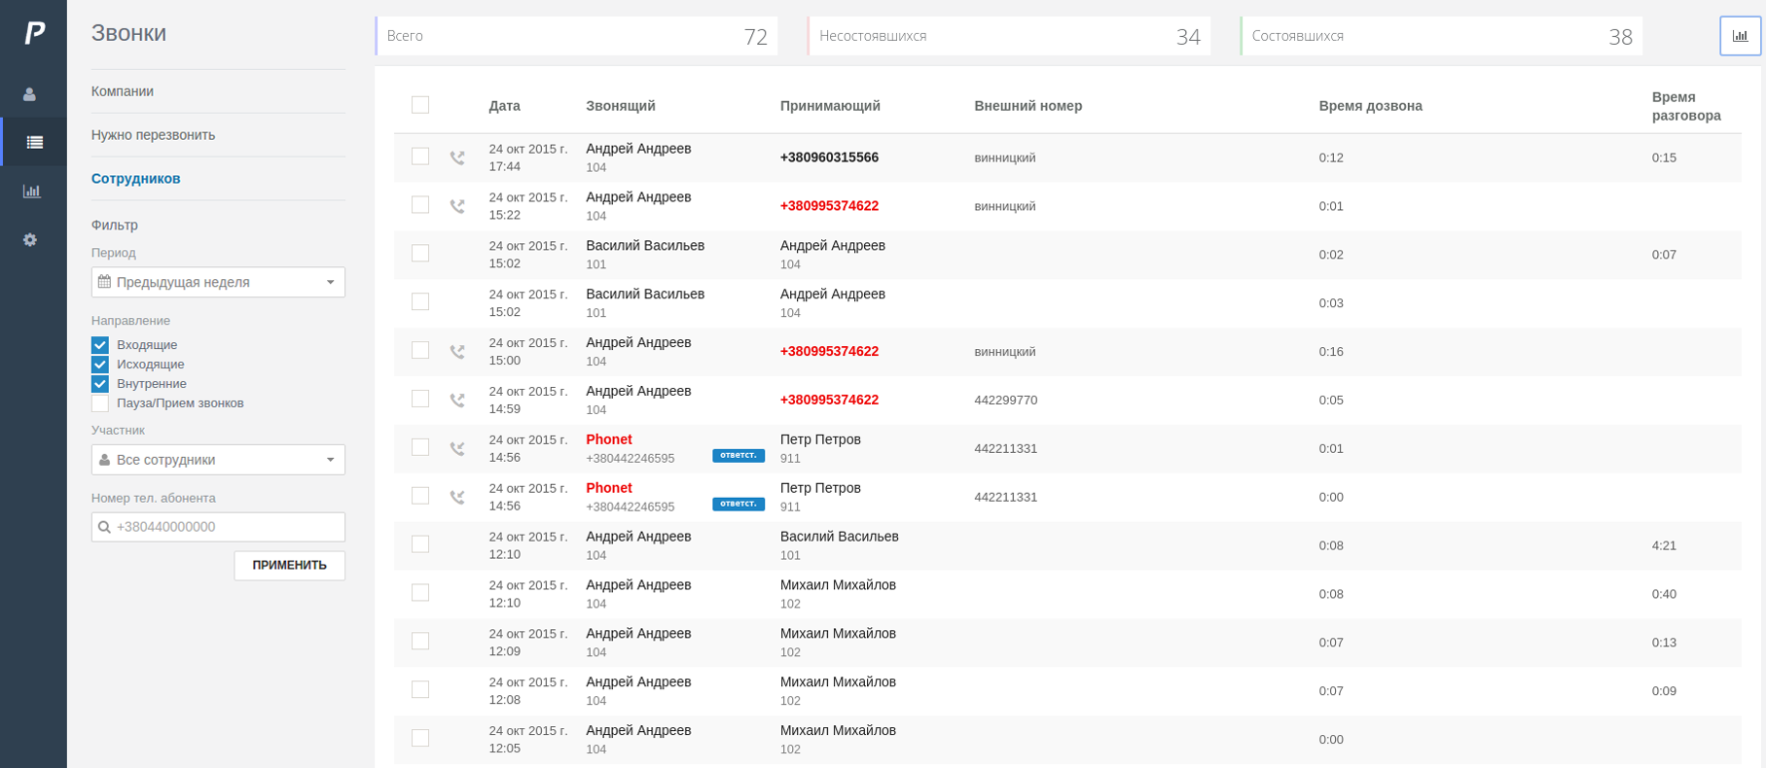1766x768 pixels.
Task: Click calendar icon in period selector
Action: click(x=105, y=282)
